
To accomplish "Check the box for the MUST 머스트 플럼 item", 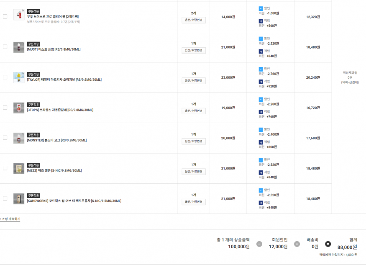I will pos(5,47).
